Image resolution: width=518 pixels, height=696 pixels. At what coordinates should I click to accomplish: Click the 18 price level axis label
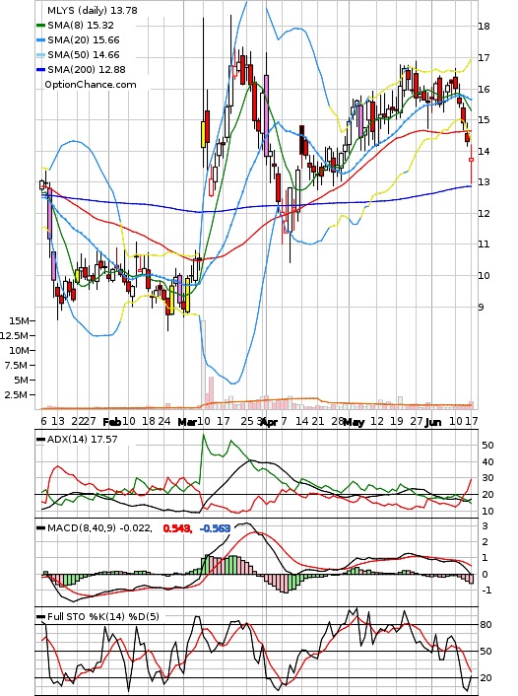pos(484,27)
